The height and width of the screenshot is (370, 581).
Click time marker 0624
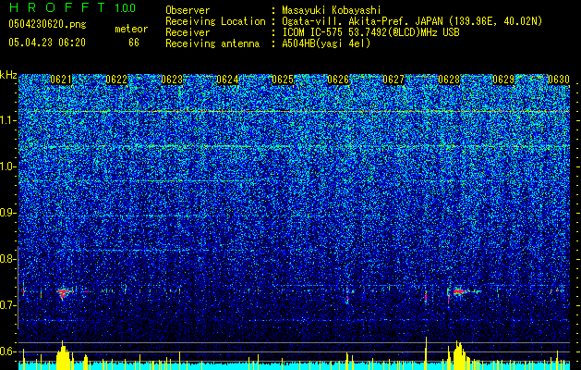(227, 80)
